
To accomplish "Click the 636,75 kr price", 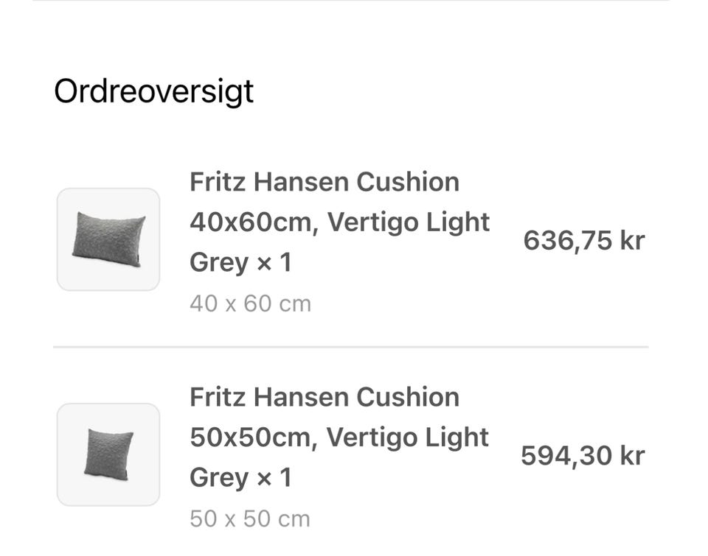I will click(x=583, y=240).
